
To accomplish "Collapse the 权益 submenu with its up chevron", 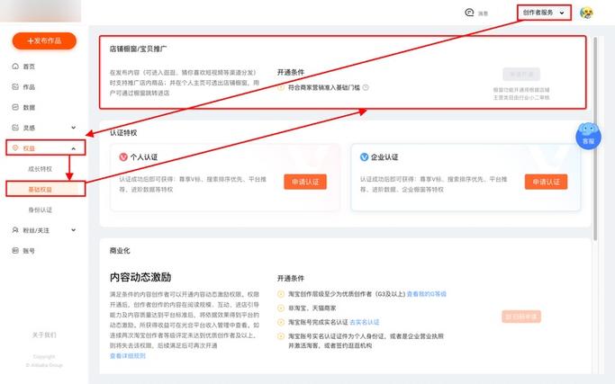I will pos(73,148).
